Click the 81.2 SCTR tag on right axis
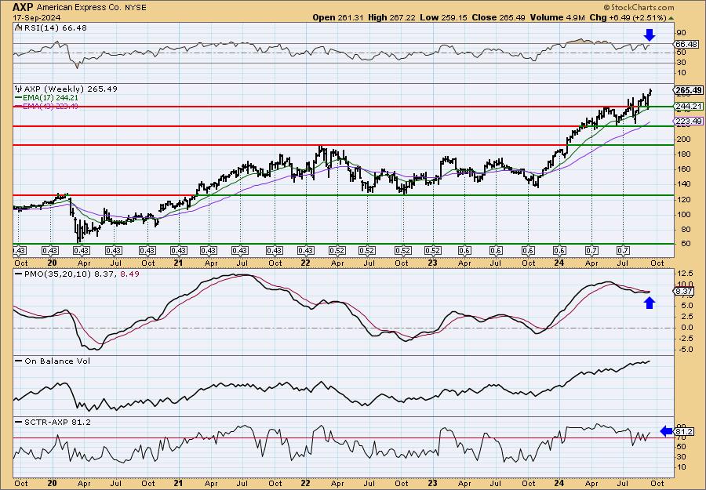The image size is (706, 490). pos(684,432)
